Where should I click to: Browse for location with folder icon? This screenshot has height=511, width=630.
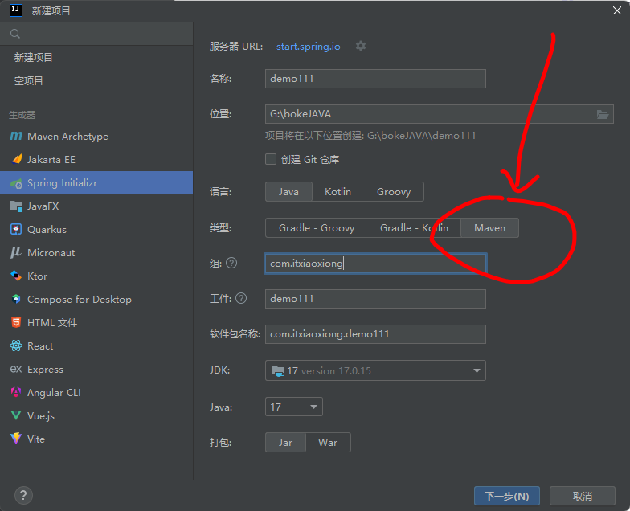603,114
